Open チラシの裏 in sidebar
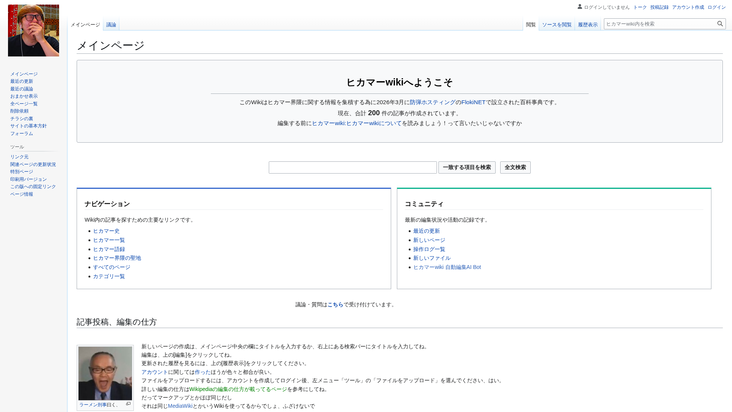 click(22, 119)
